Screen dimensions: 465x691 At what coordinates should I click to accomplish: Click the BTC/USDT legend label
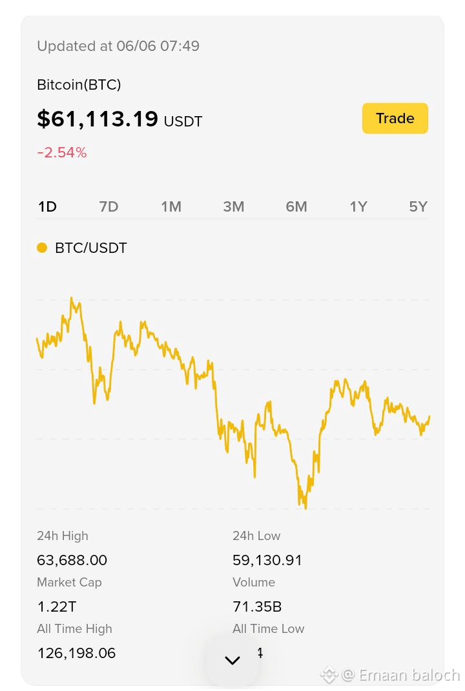pyautogui.click(x=91, y=248)
